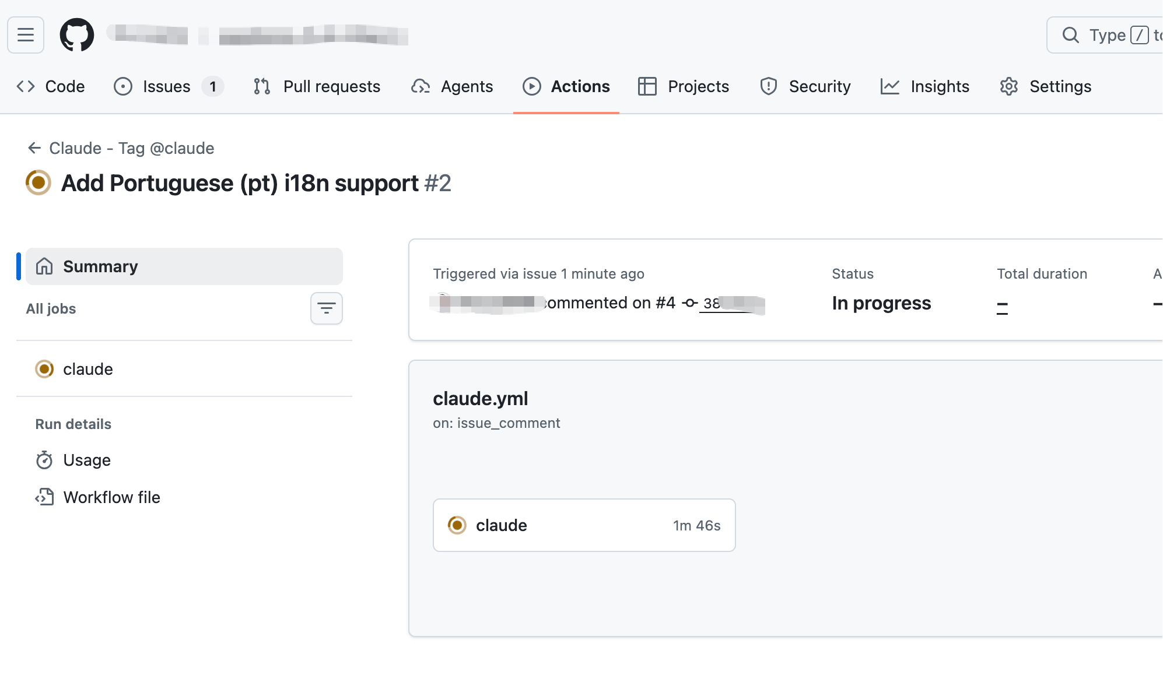Click the Settings gear icon
The width and height of the screenshot is (1163, 682).
1008,86
